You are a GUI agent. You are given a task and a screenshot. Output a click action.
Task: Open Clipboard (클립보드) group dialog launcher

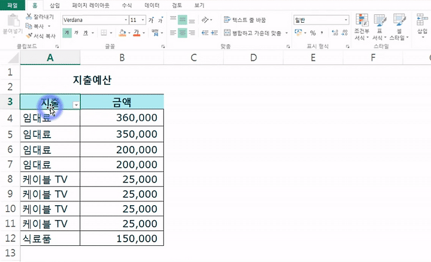coord(57,47)
